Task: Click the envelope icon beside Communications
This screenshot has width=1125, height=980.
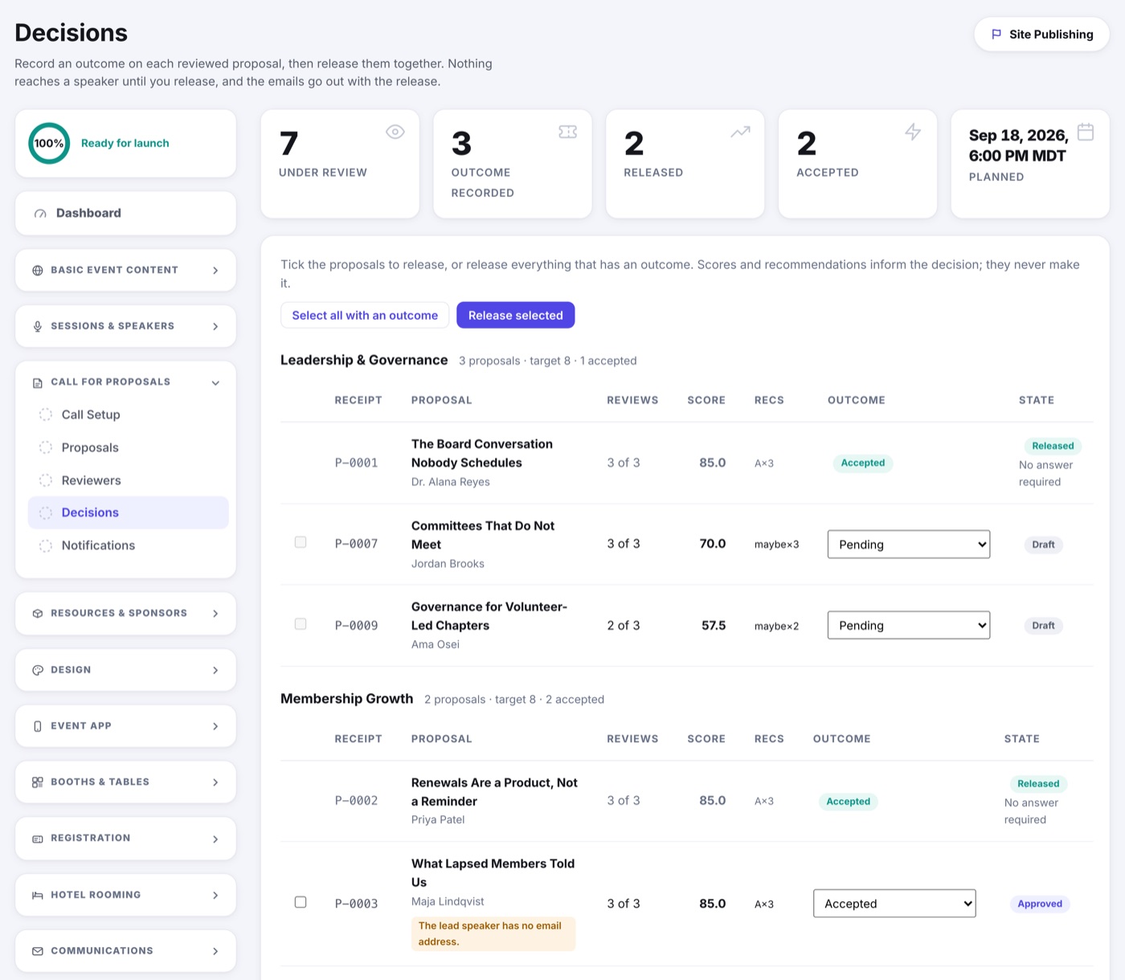Action: pos(38,951)
